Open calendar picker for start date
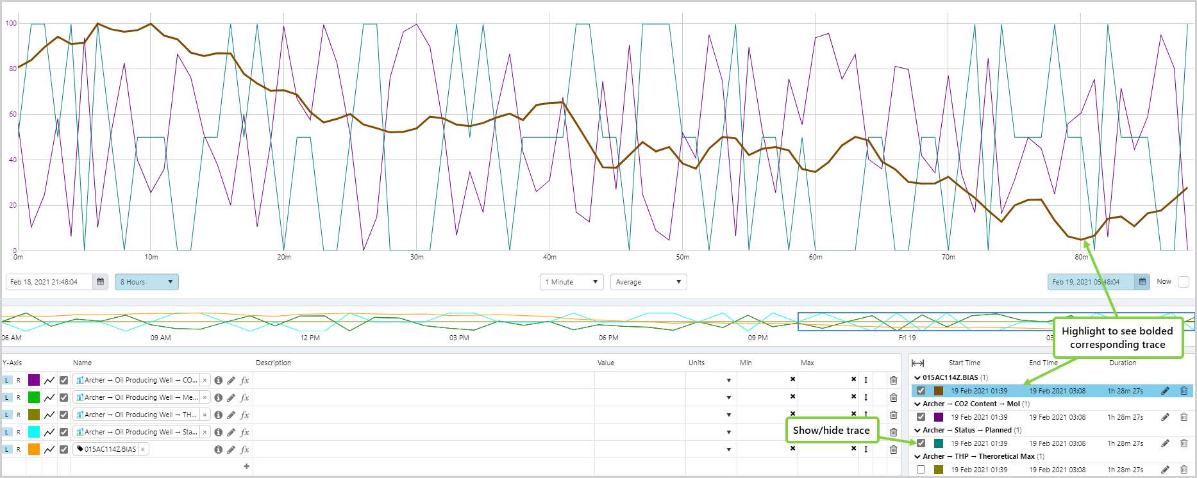 click(100, 282)
